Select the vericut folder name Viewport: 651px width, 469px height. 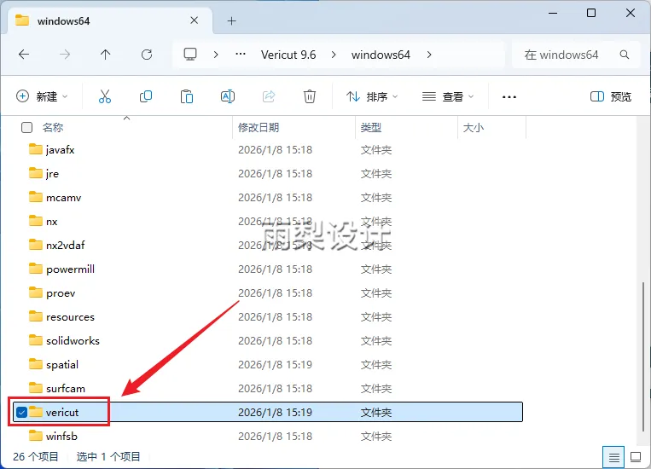(x=62, y=412)
